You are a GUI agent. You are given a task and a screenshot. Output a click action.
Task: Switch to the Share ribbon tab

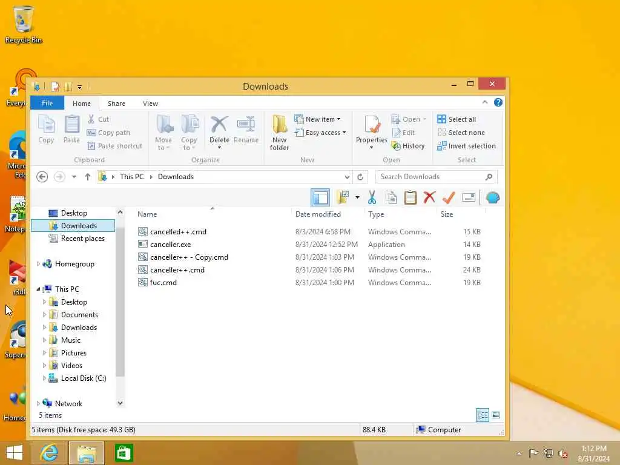(116, 103)
